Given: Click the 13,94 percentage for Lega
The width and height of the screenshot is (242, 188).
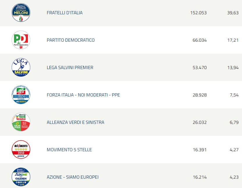Looking at the screenshot, I should point(233,68).
